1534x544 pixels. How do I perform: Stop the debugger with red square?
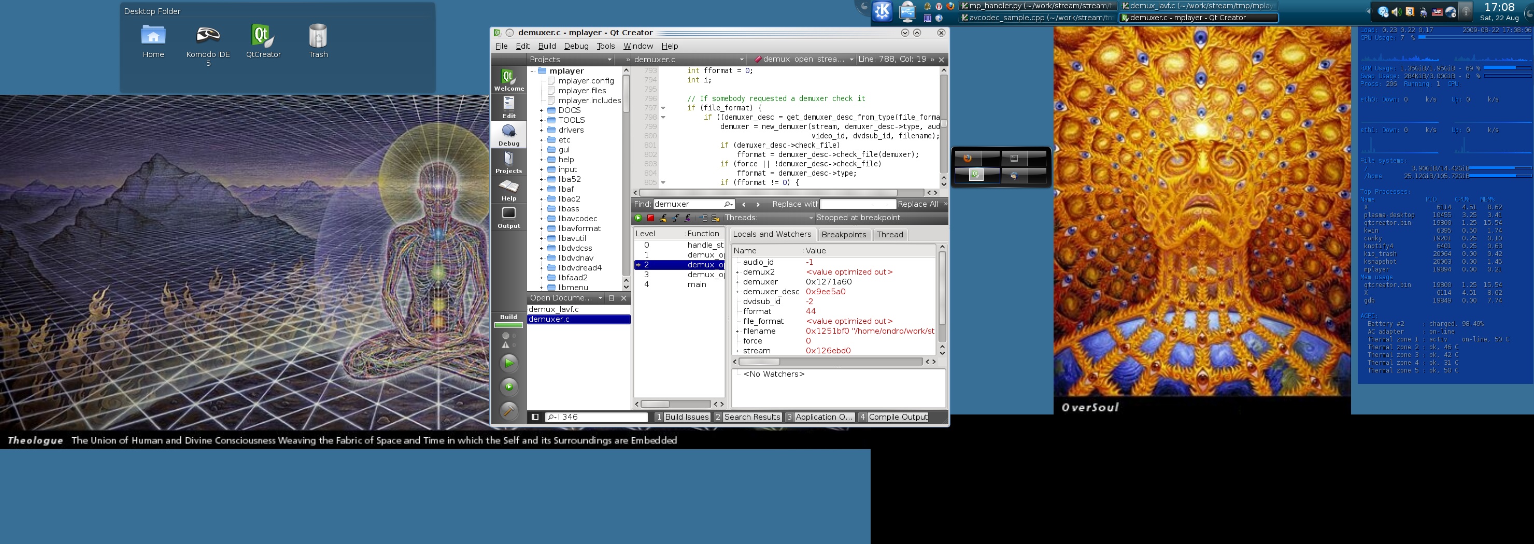pos(651,218)
